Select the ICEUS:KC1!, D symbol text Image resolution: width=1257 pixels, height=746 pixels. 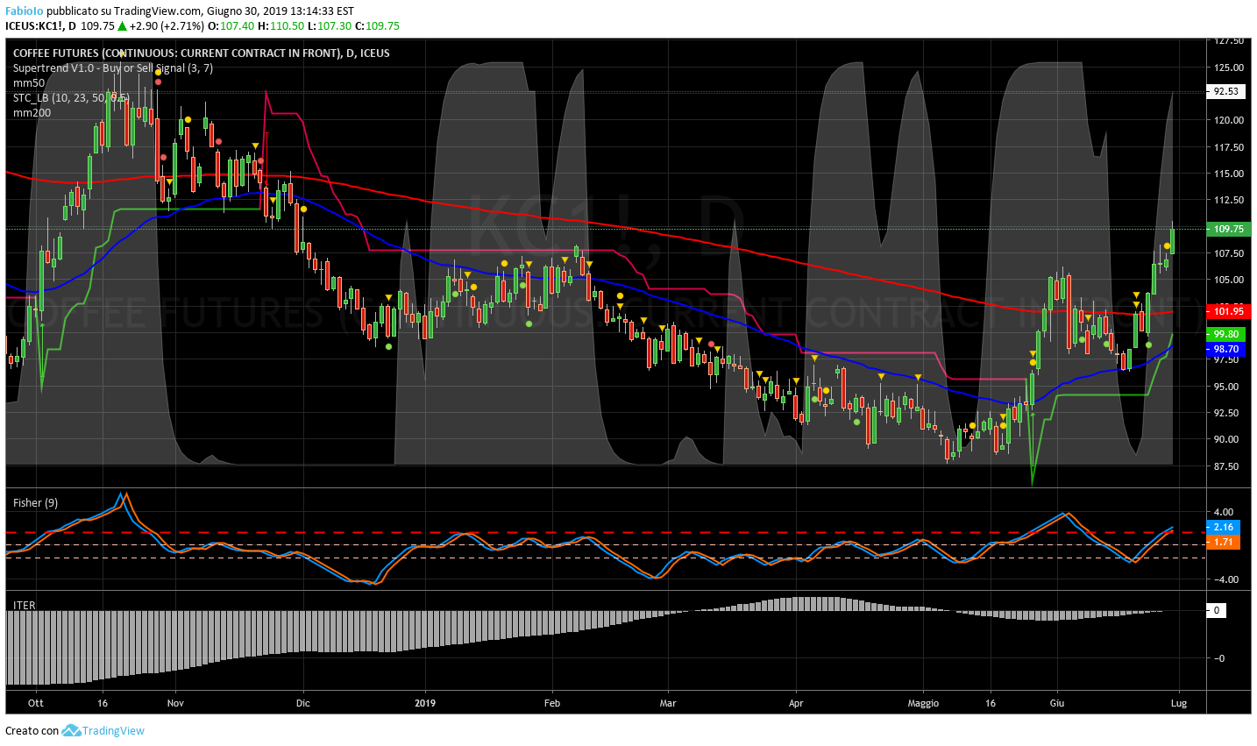(x=40, y=26)
